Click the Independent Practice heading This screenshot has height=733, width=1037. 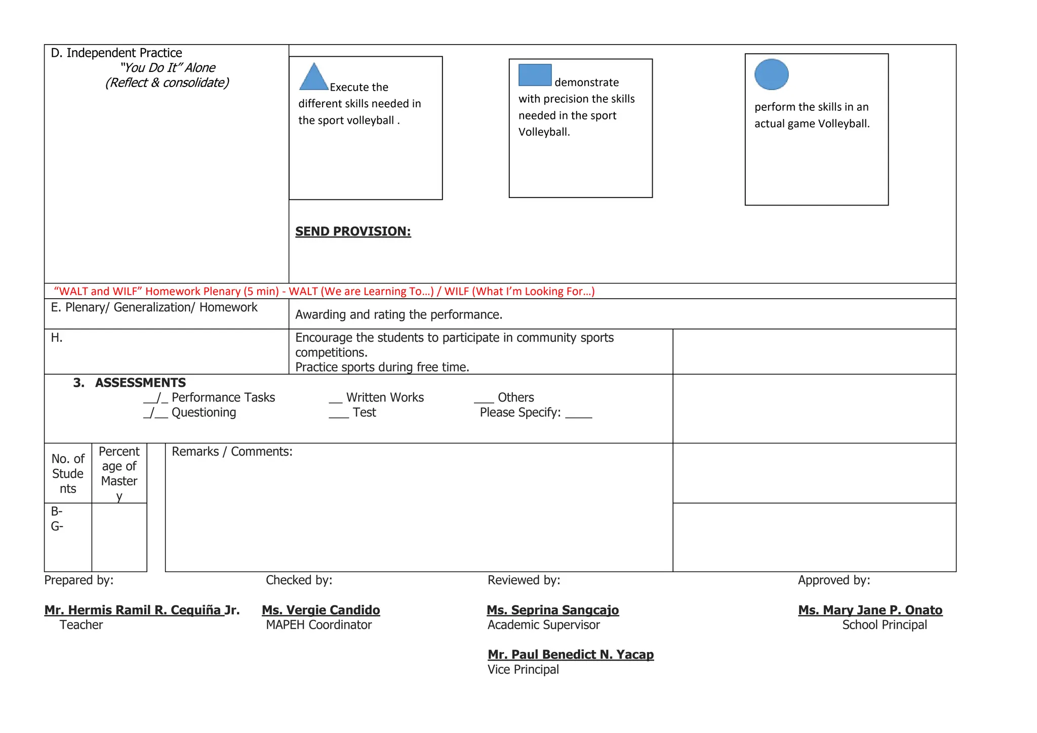(x=116, y=53)
